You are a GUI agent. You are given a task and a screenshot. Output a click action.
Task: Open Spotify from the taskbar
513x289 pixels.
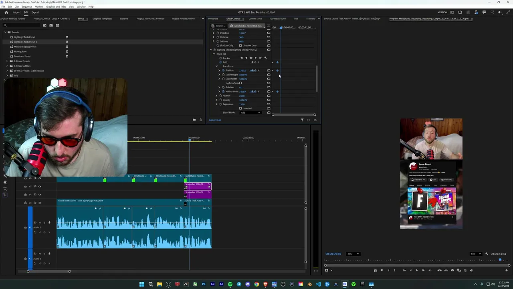(x=230, y=284)
